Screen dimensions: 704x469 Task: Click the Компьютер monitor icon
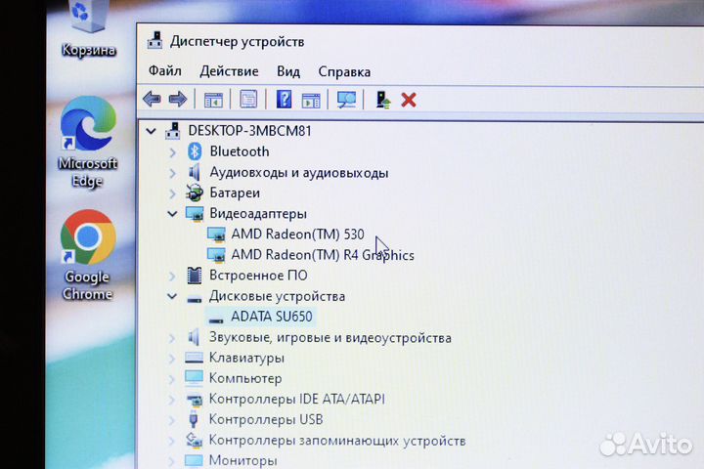[x=194, y=378]
